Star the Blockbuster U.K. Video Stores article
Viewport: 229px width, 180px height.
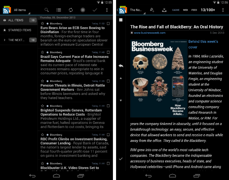coord(42,163)
